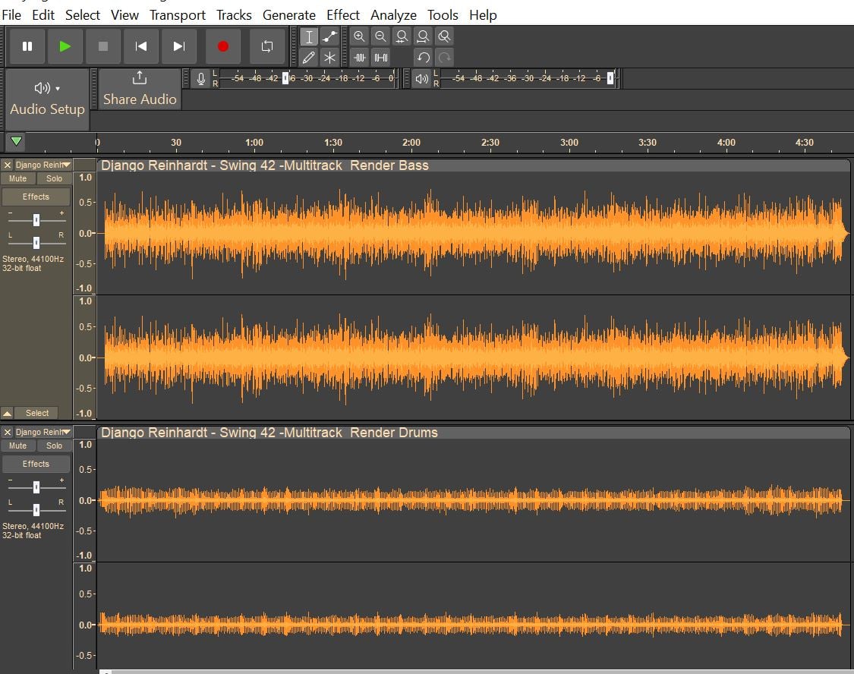Image resolution: width=854 pixels, height=674 pixels.
Task: Solo the Render Drums track
Action: click(54, 446)
